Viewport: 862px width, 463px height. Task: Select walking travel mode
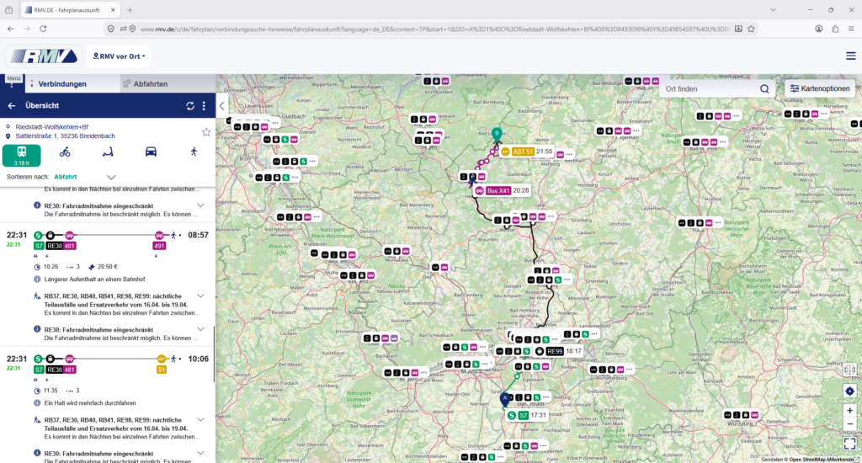194,152
